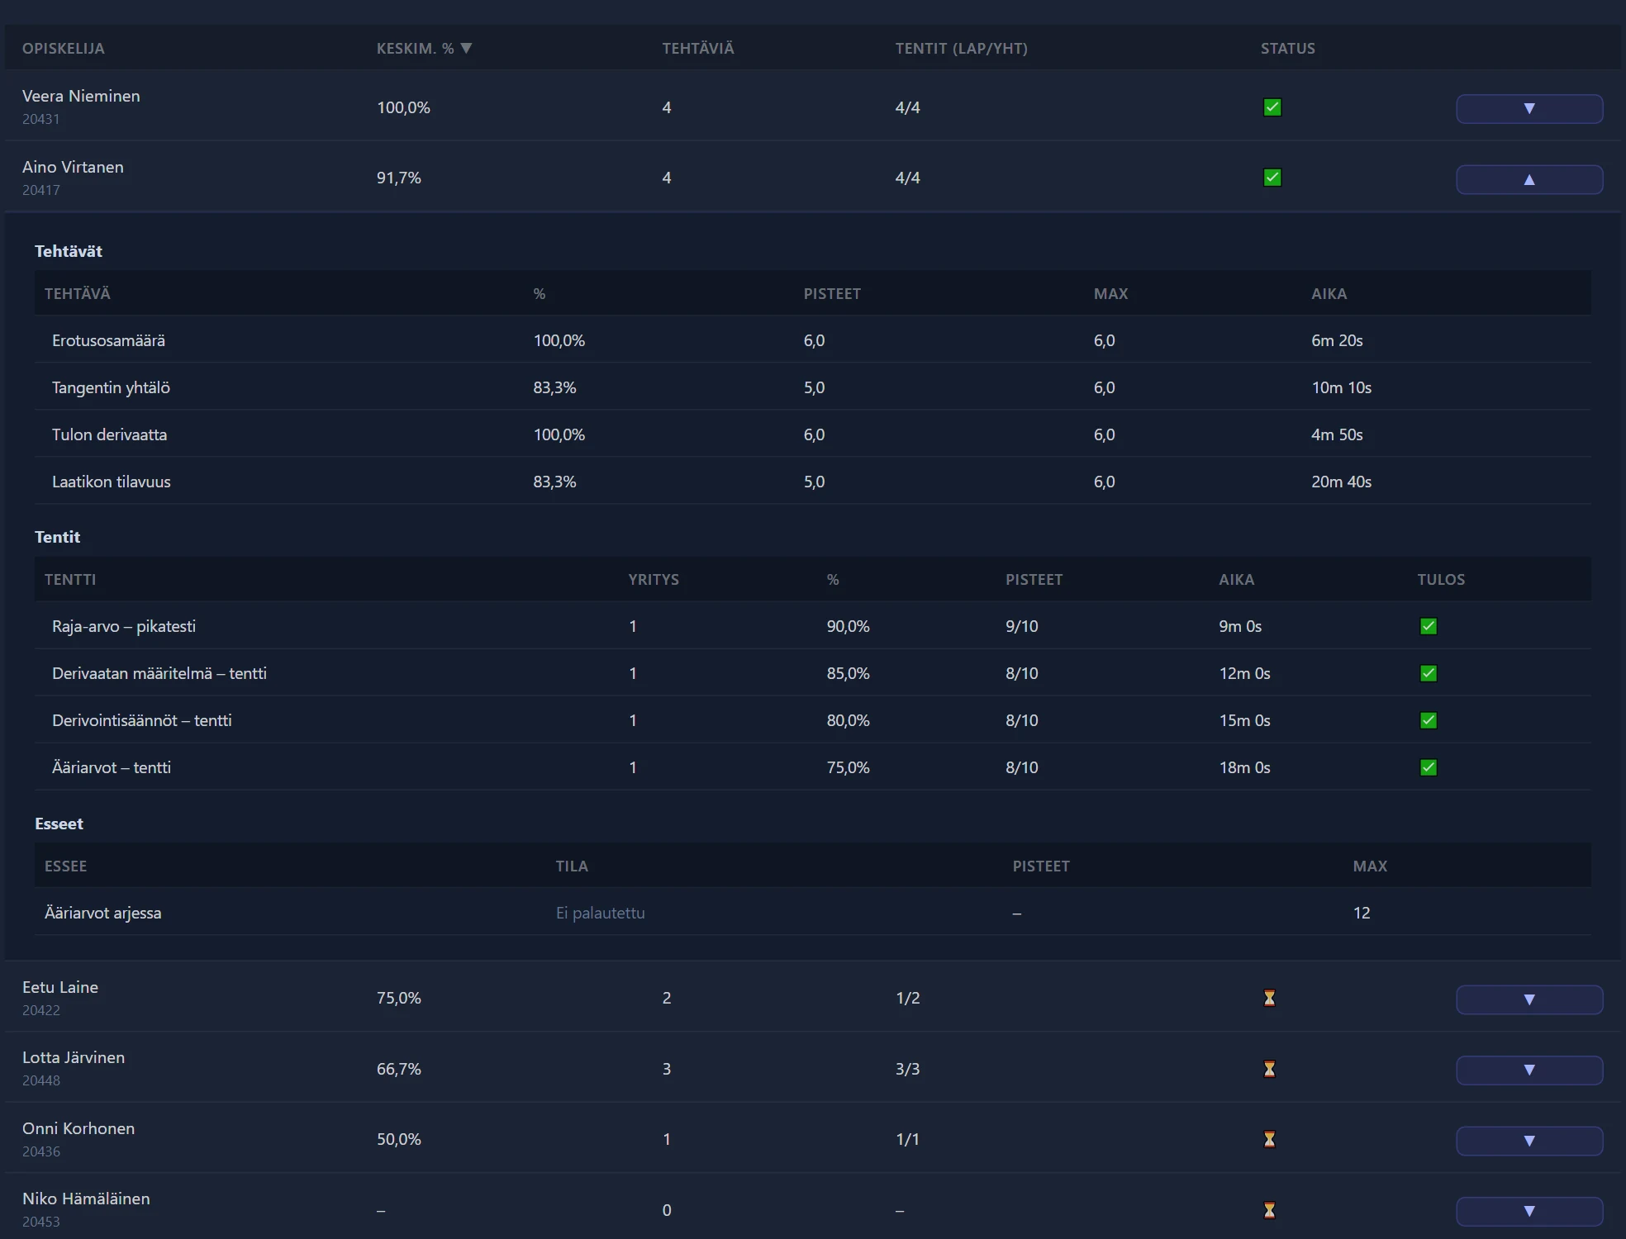
Task: Click the Ei palautettu essay status
Action: [x=601, y=913]
